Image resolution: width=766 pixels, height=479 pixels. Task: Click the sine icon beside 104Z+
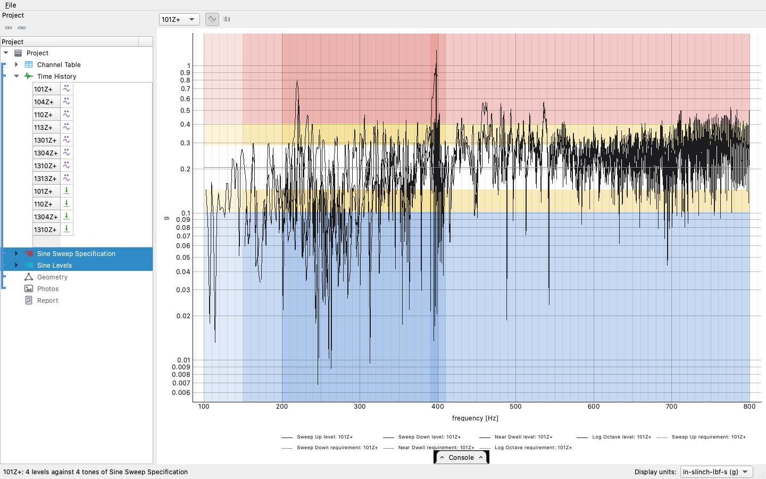(x=66, y=102)
